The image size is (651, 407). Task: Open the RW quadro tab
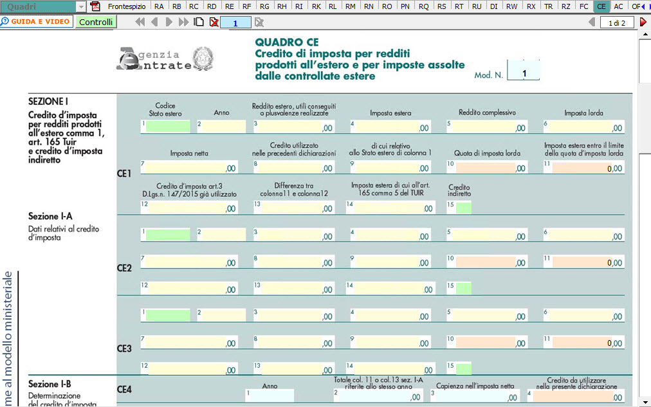(512, 6)
